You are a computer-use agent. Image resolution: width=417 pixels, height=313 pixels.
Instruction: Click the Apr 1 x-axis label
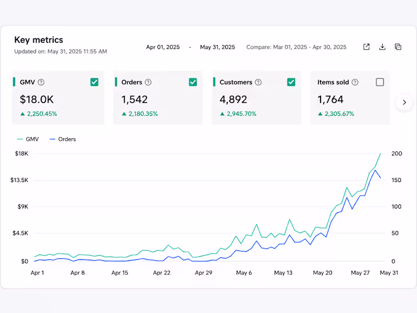click(37, 273)
